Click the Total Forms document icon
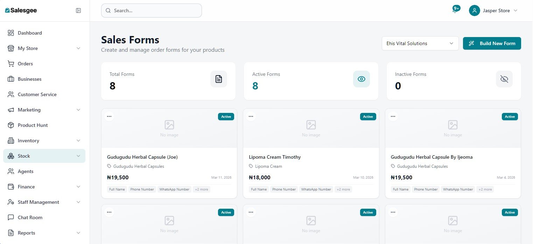 (x=219, y=79)
